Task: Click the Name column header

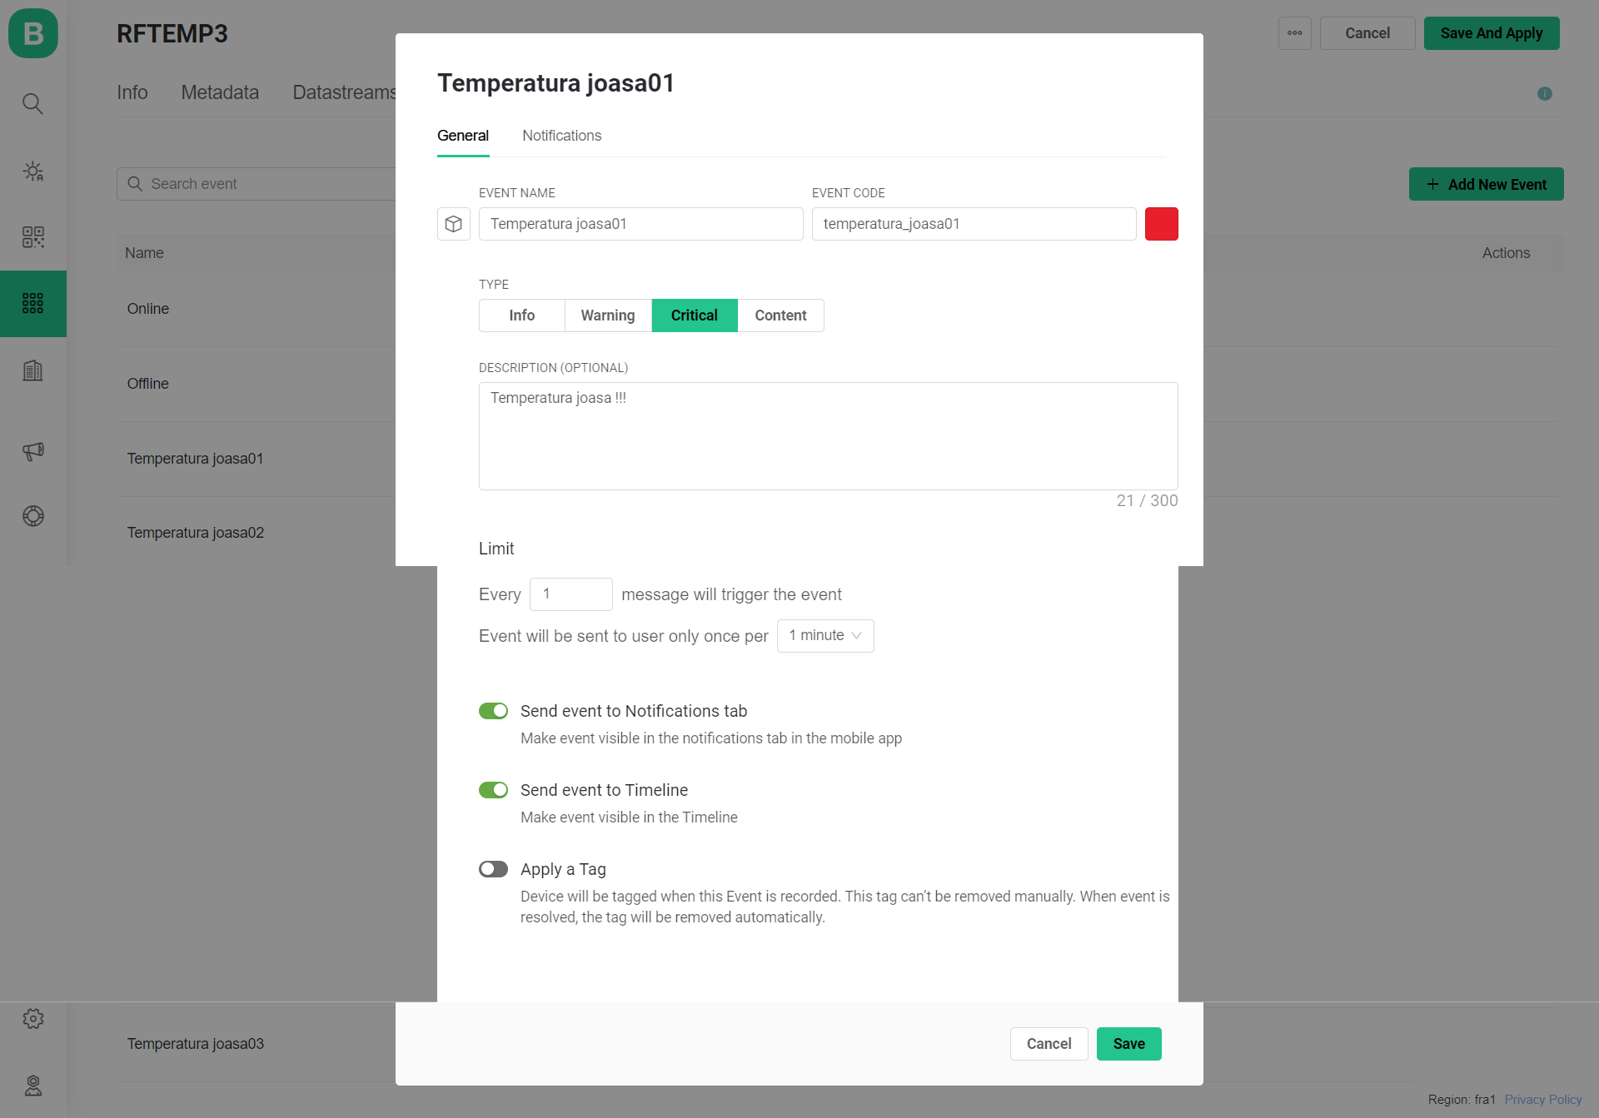Action: [144, 253]
